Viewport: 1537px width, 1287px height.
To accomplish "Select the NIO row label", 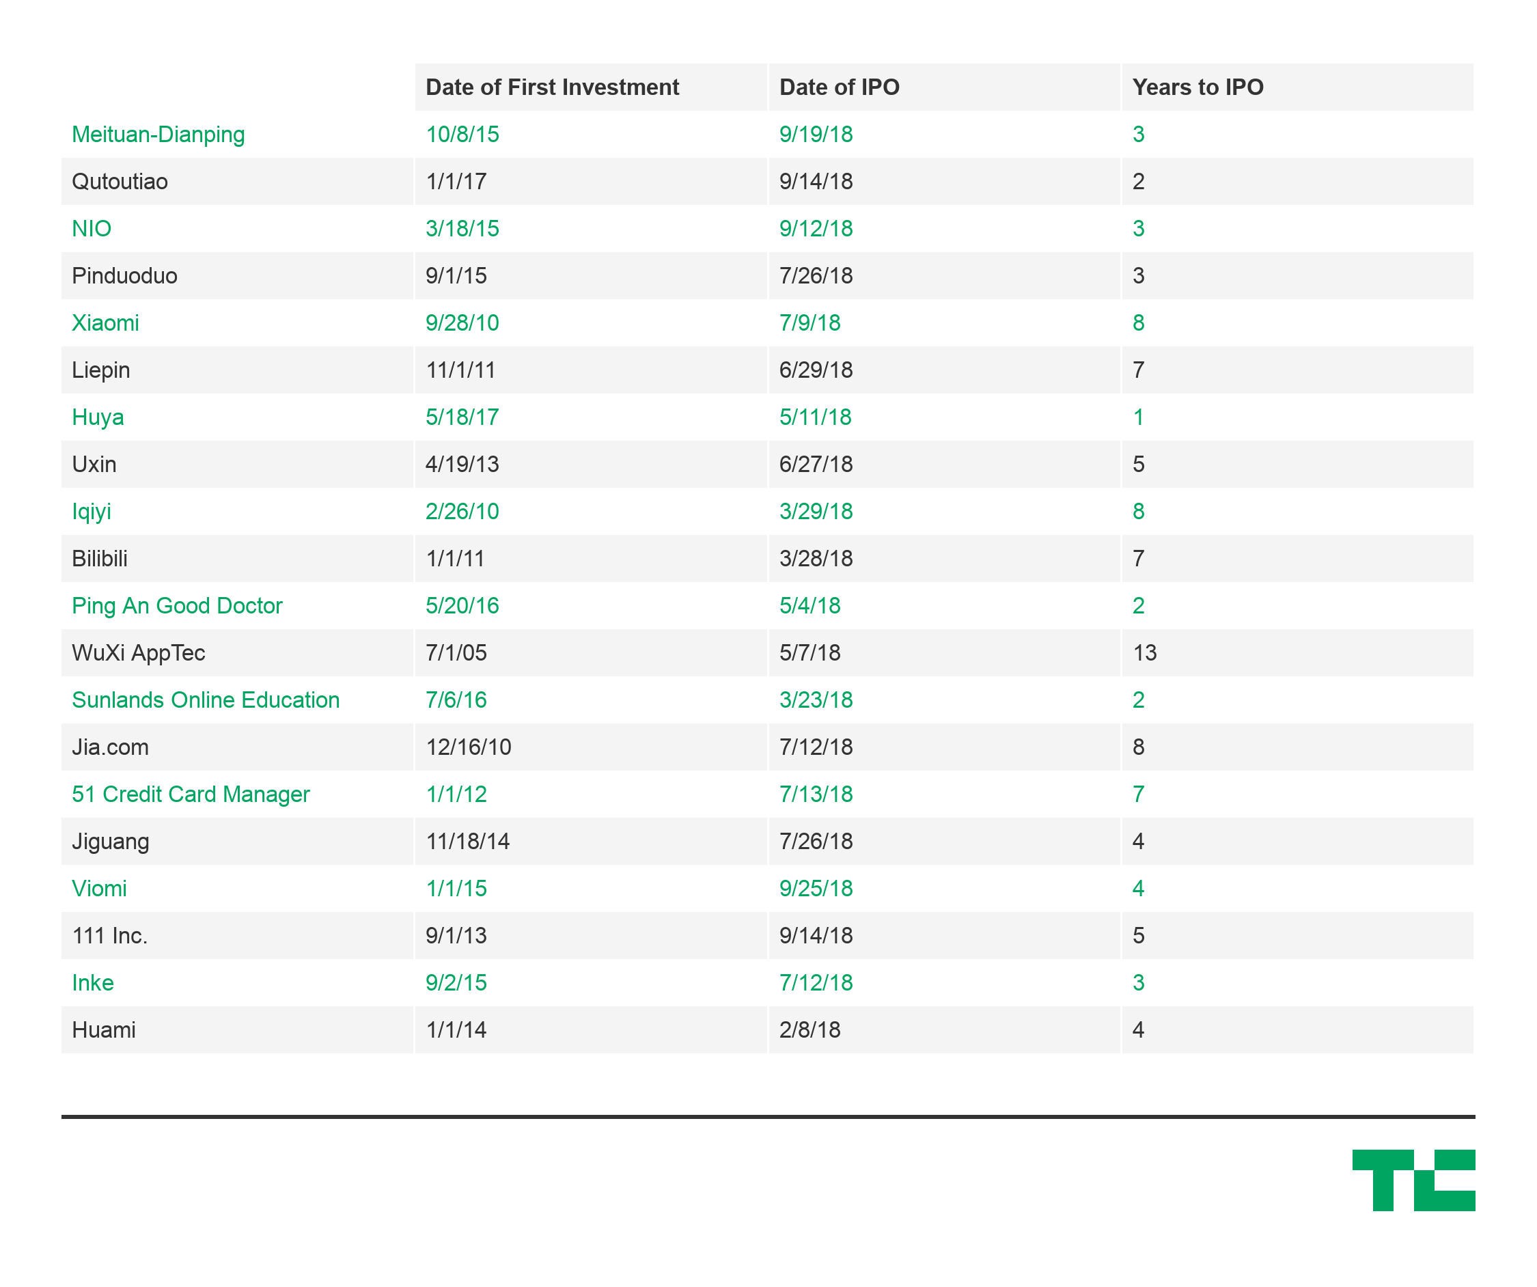I will point(92,229).
